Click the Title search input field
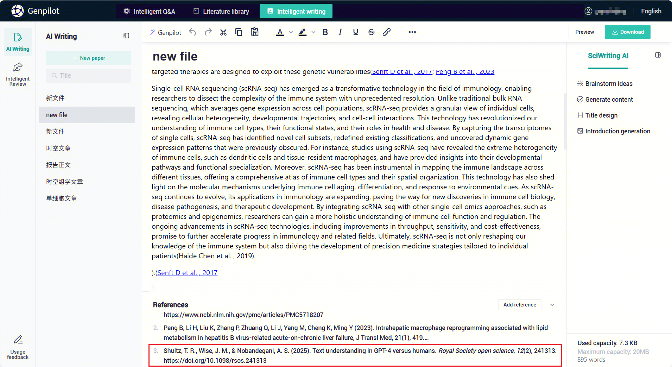This screenshot has width=672, height=367. pos(89,76)
